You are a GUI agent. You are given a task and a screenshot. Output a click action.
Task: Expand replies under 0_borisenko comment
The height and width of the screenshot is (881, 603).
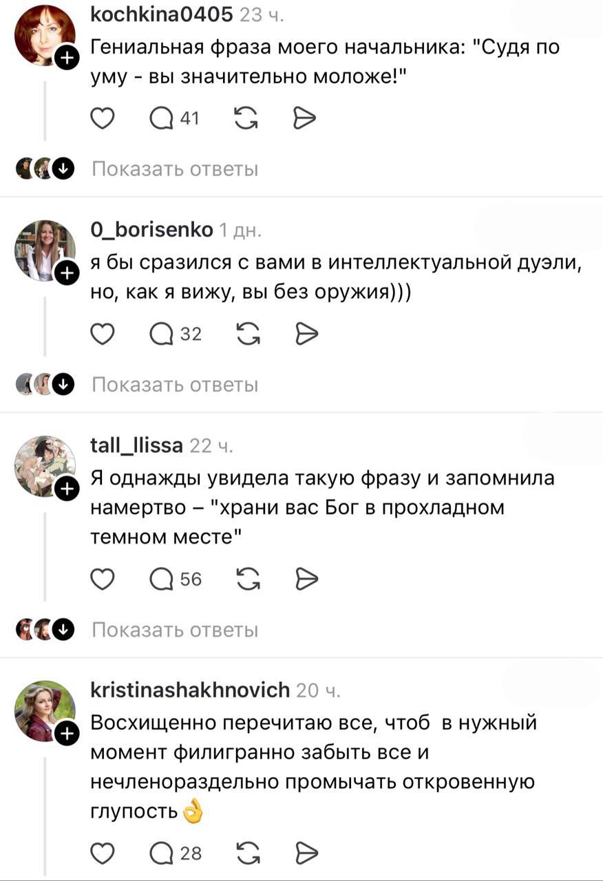175,384
